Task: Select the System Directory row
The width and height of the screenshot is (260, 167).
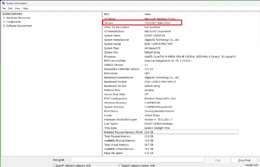Action: pos(171,107)
